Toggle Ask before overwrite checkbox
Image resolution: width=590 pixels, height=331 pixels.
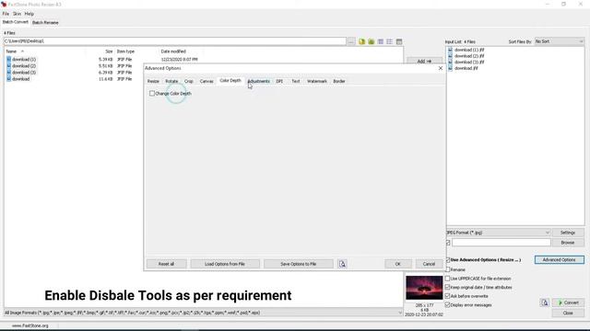pyautogui.click(x=448, y=296)
